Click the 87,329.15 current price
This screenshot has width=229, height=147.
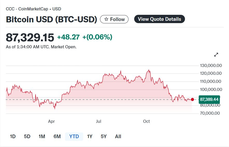[30, 37]
